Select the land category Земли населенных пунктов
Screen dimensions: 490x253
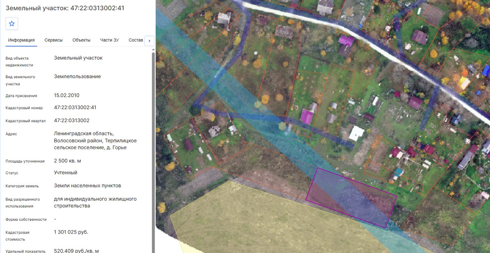coord(88,185)
